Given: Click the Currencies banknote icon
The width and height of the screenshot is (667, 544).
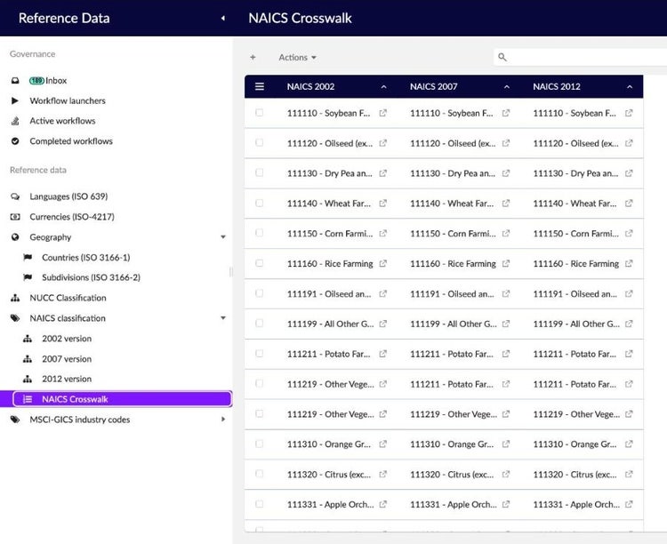Looking at the screenshot, I should [15, 217].
